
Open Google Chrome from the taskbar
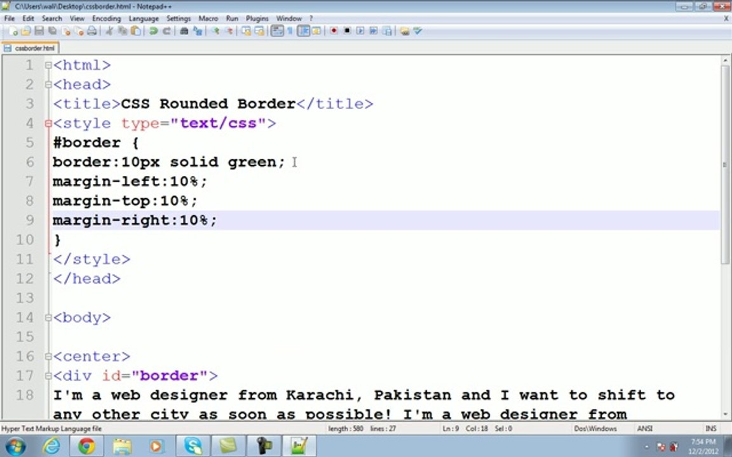pyautogui.click(x=86, y=446)
